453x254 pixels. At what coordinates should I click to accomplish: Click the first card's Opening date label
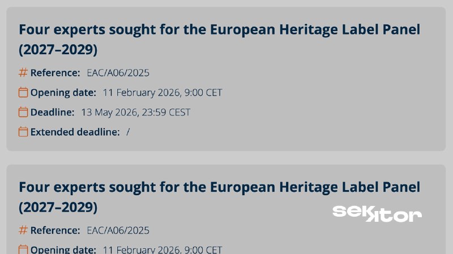(x=63, y=92)
